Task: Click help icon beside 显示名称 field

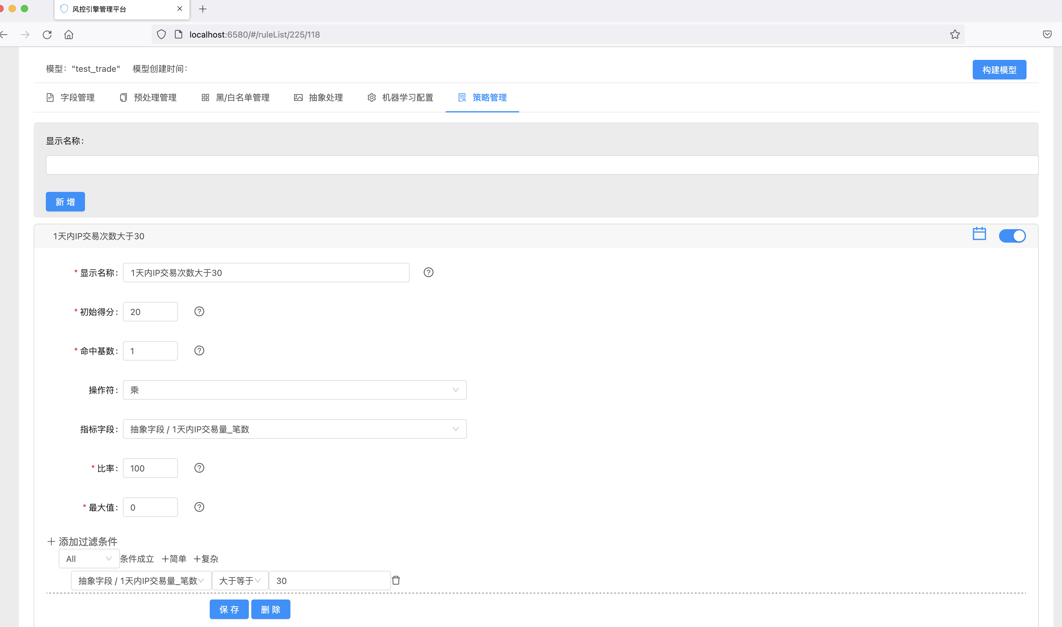Action: click(428, 273)
